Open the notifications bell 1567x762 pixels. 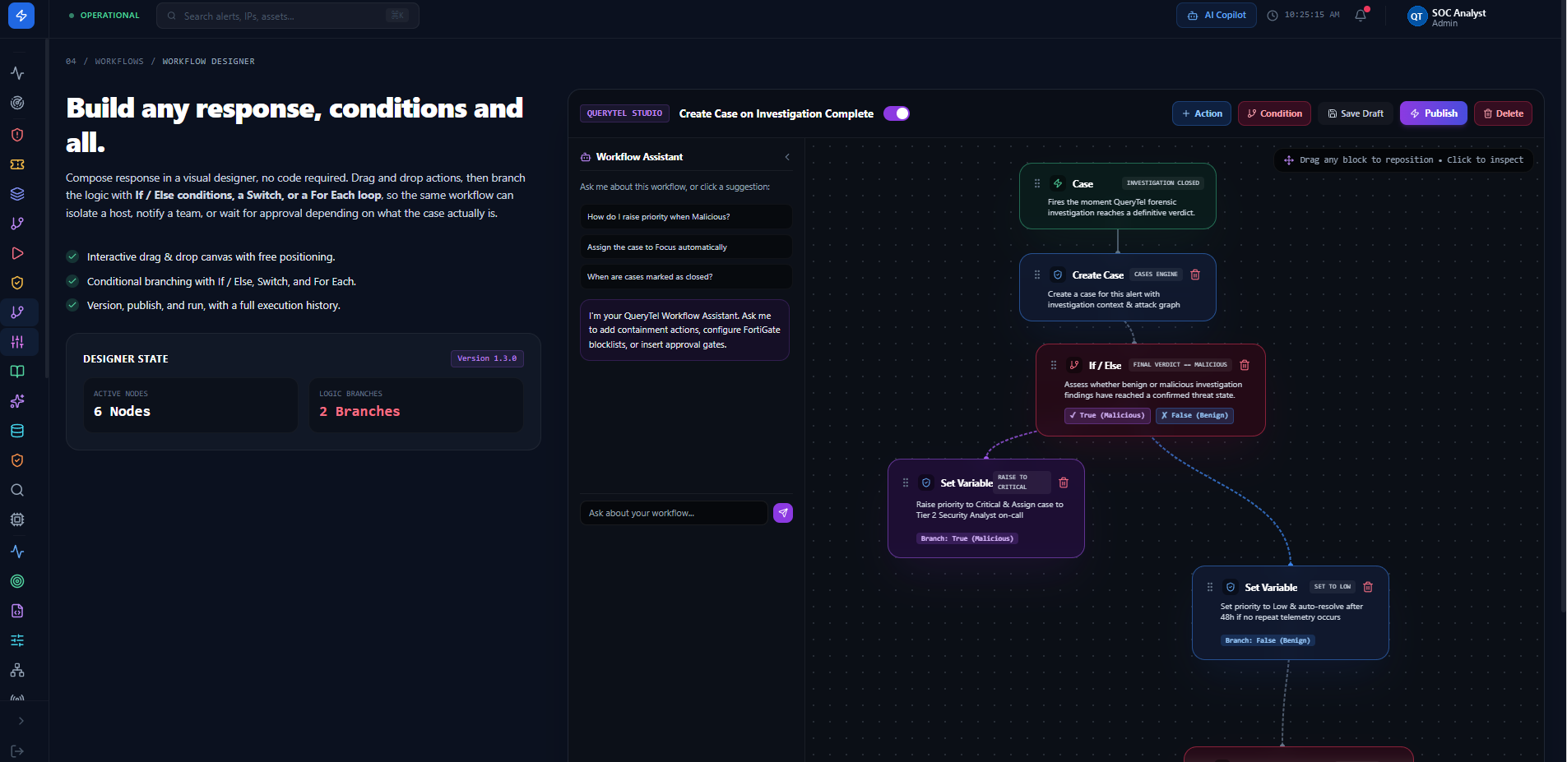(1361, 15)
